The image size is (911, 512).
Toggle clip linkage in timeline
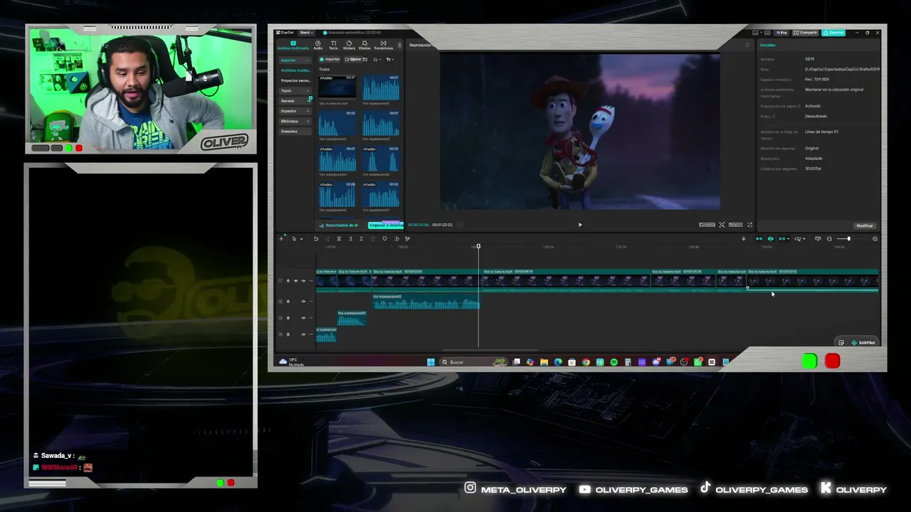point(783,239)
